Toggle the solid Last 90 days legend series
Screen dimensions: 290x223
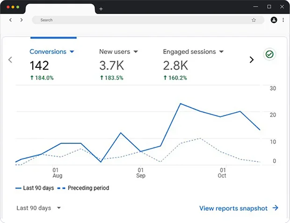coord(35,188)
